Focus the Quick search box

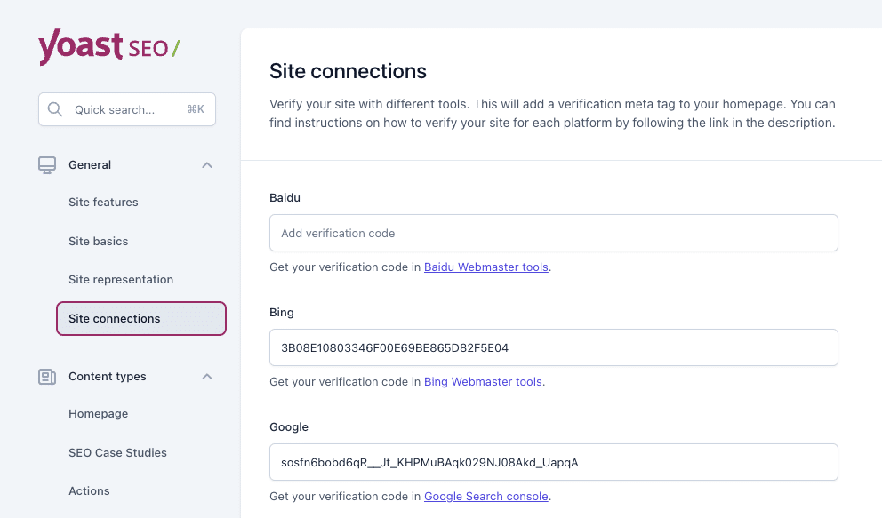[x=126, y=109]
